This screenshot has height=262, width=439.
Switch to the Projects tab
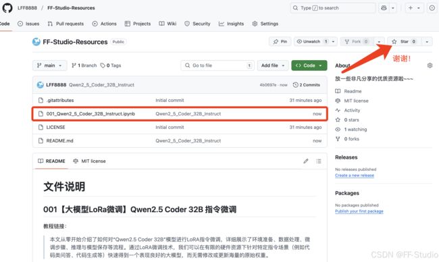(x=138, y=24)
